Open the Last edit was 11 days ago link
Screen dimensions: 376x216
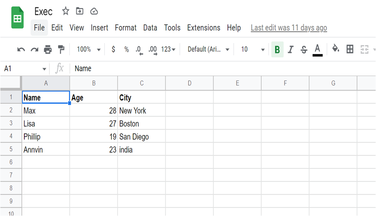[x=289, y=28]
